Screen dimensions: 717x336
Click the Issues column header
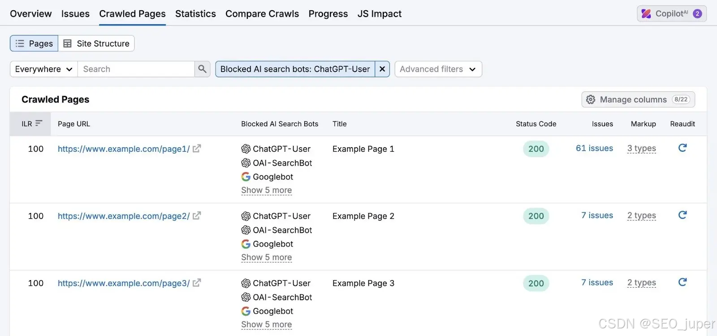(x=602, y=124)
